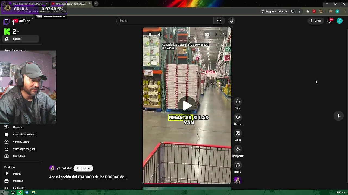Select the 'Actualización del FRACASO' browser tab

pyautogui.click(x=71, y=4)
